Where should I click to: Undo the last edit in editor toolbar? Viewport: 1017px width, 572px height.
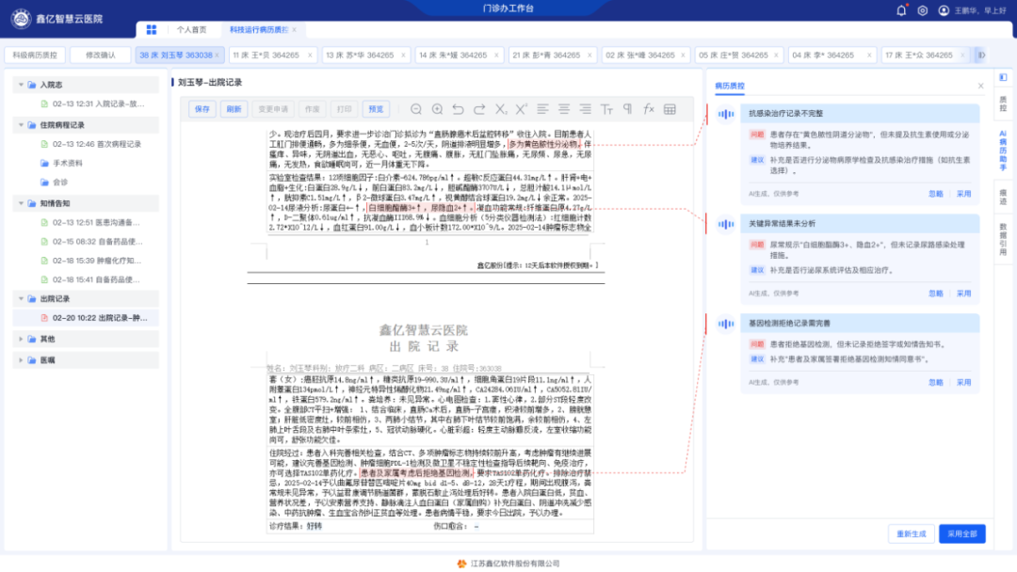click(x=458, y=109)
